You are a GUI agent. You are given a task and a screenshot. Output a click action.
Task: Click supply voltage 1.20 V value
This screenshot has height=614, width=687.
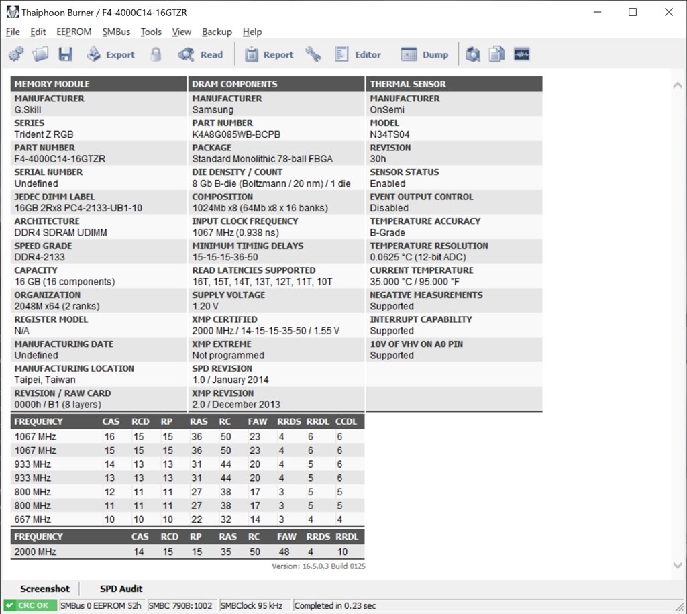(205, 306)
